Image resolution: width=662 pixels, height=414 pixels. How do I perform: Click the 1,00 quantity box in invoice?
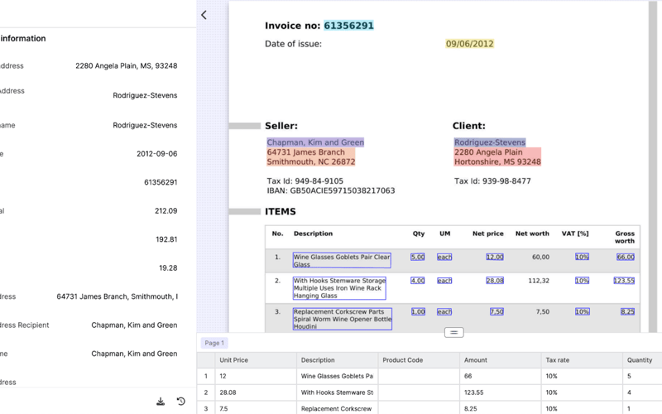tap(418, 312)
